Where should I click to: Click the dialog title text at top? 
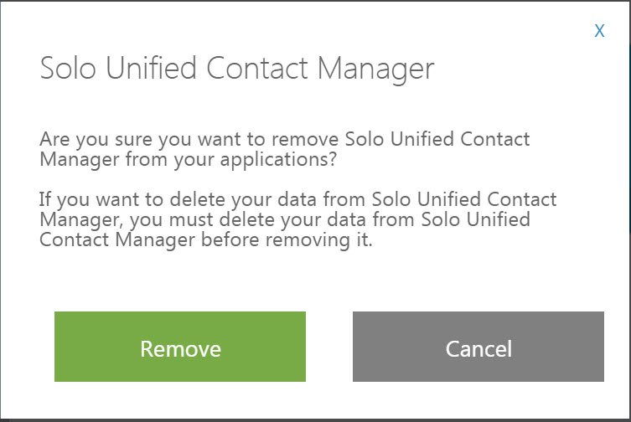point(237,69)
